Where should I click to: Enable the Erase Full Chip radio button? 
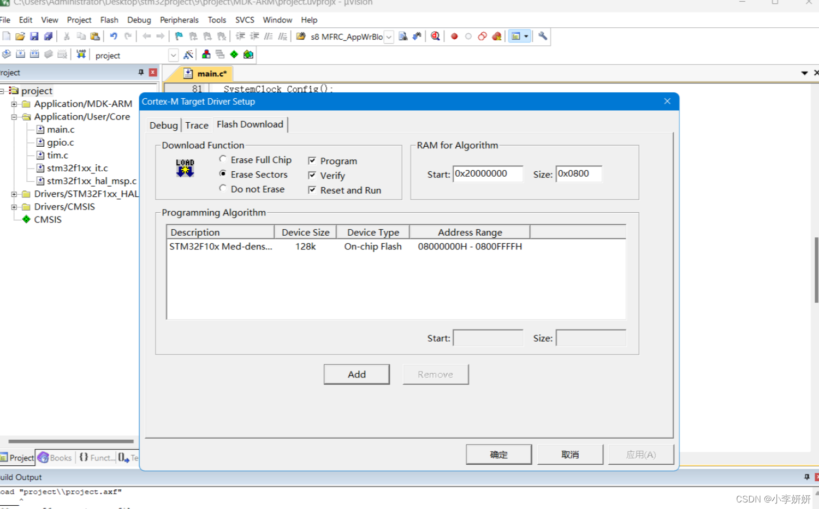(x=223, y=159)
